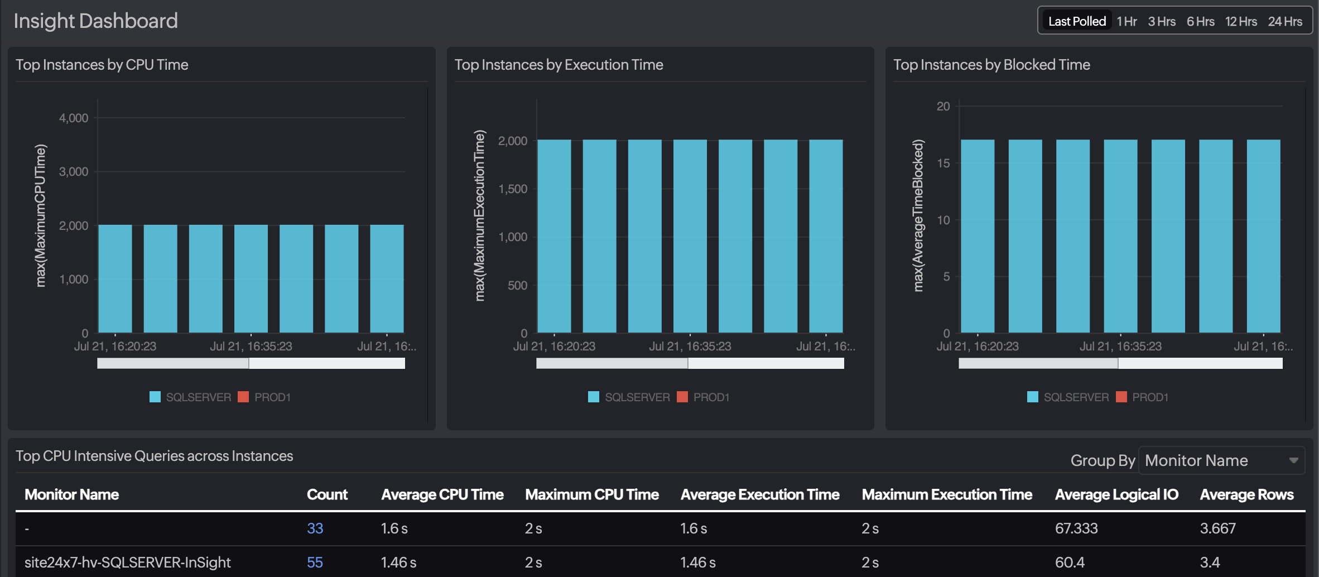Click the PROD1 legend swatch under CPU Time chart
Image resolution: width=1319 pixels, height=577 pixels.
pyautogui.click(x=242, y=397)
